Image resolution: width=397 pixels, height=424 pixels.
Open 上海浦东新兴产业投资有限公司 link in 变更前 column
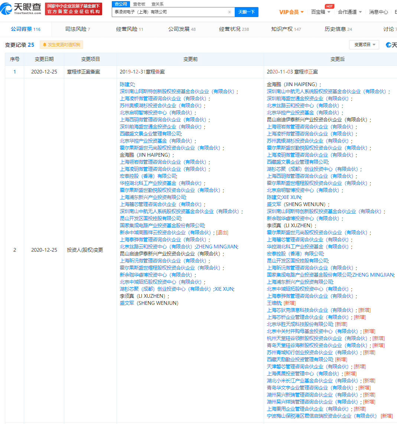click(153, 197)
